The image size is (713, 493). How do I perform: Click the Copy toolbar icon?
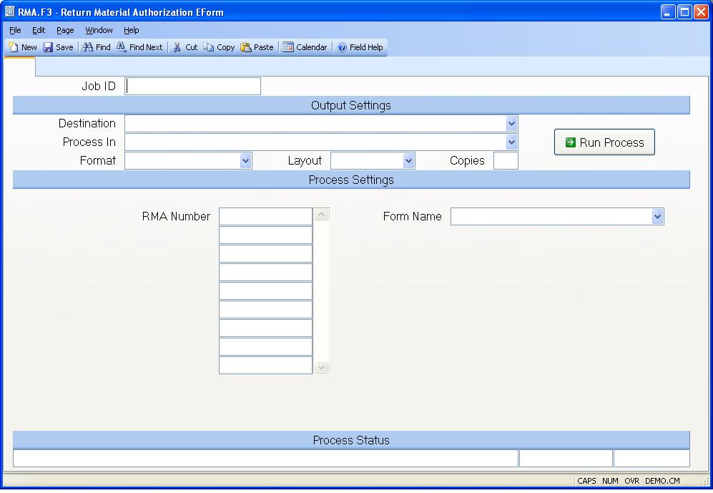(x=209, y=47)
